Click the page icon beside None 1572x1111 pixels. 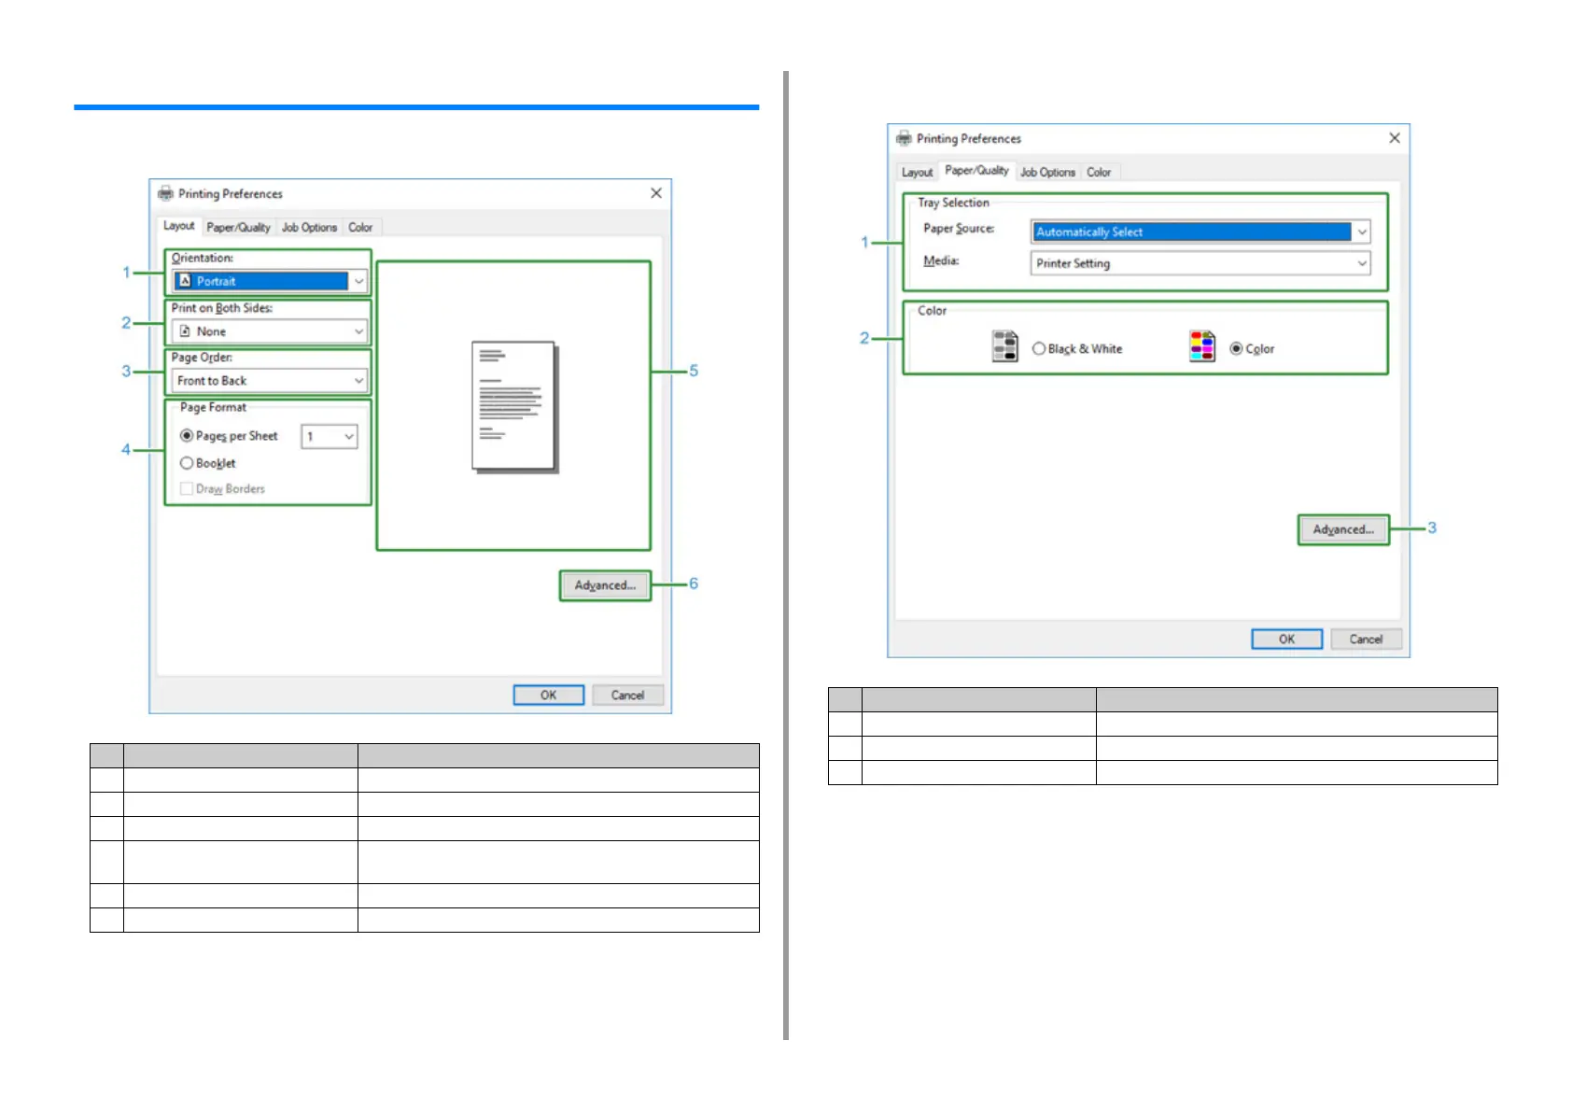coord(185,331)
